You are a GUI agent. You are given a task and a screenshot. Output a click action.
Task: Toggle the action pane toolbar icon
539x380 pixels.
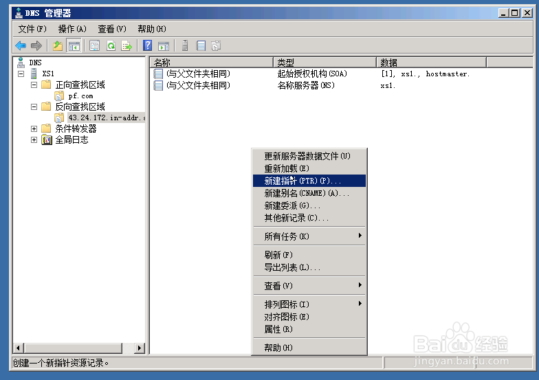164,45
